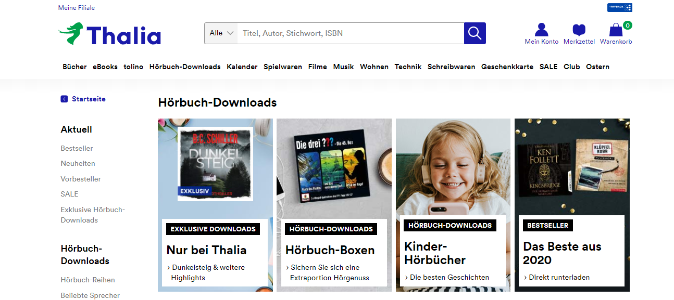Open the Club menu
This screenshot has width=674, height=300.
point(572,67)
